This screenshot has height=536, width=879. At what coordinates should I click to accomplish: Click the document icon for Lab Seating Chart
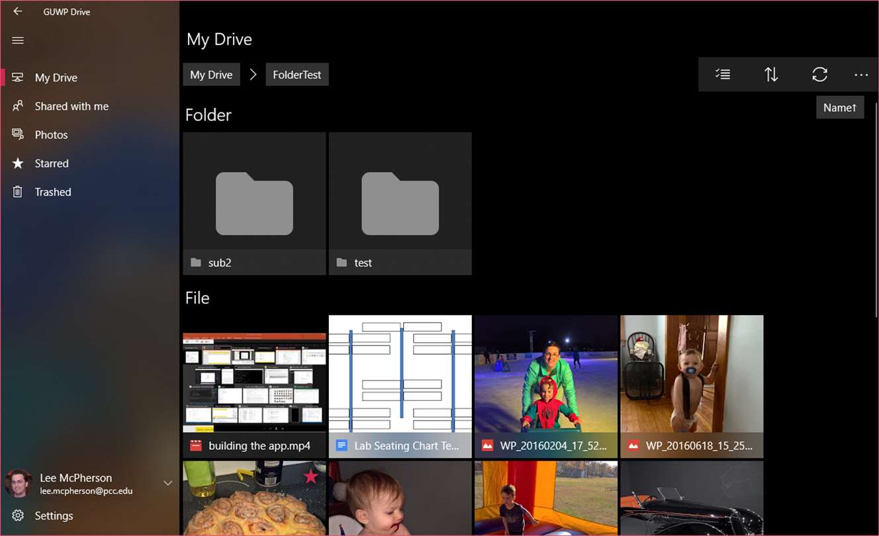(x=342, y=445)
